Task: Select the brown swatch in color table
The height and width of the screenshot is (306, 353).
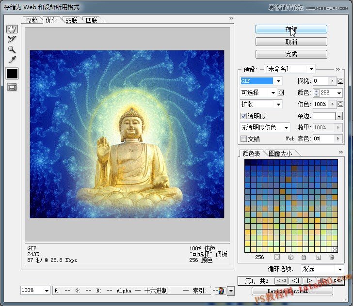Action: (294, 168)
